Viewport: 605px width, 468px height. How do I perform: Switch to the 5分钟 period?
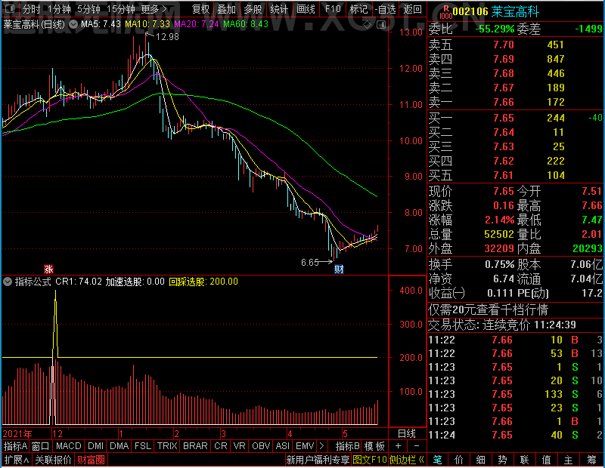tap(88, 9)
